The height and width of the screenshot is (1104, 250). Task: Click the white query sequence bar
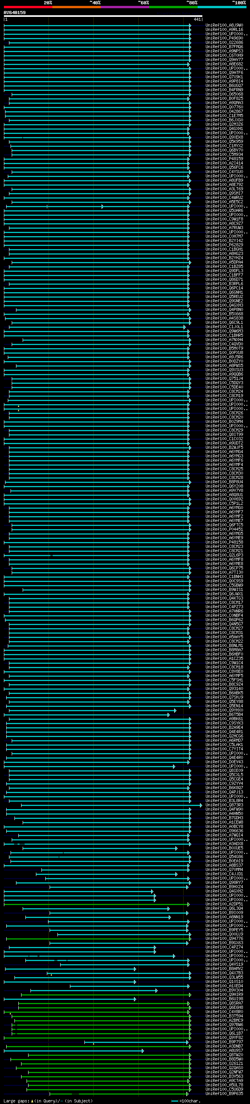pos(103,16)
